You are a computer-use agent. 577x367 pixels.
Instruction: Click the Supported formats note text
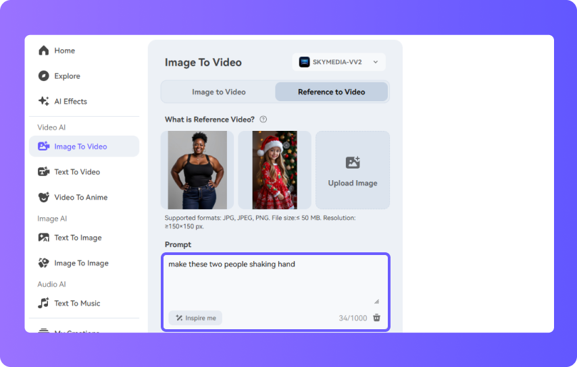260,222
